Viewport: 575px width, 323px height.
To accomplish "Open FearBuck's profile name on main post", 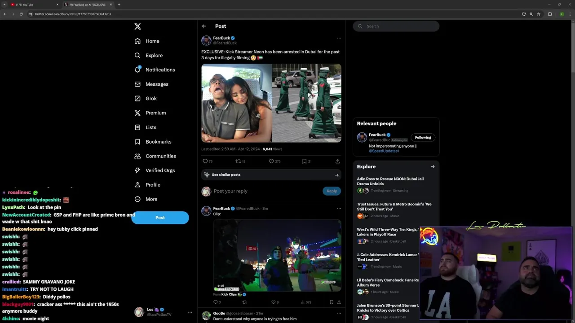I will coord(221,38).
